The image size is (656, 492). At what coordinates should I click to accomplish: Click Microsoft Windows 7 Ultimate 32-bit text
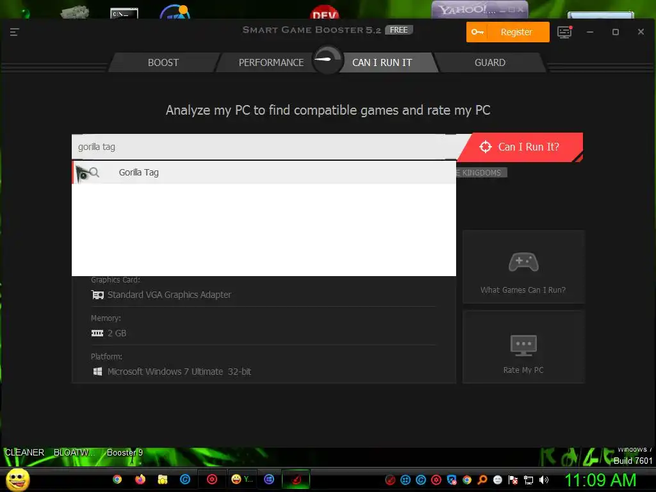coord(179,372)
